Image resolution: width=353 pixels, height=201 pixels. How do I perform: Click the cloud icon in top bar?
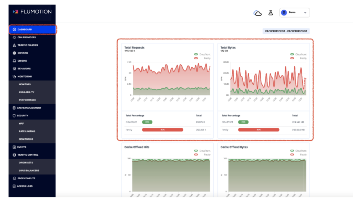pos(258,13)
